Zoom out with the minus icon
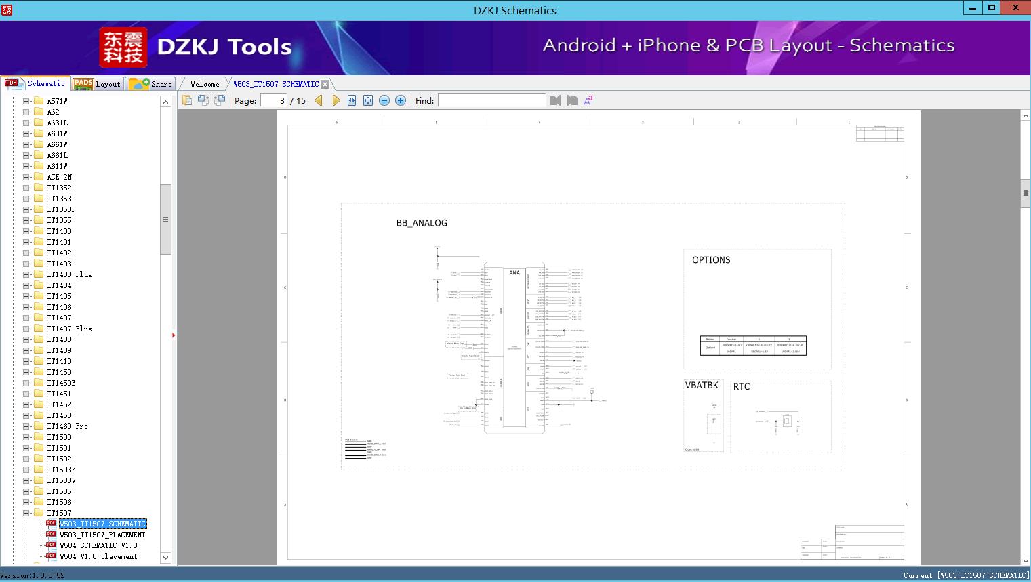1031x582 pixels. coord(384,100)
